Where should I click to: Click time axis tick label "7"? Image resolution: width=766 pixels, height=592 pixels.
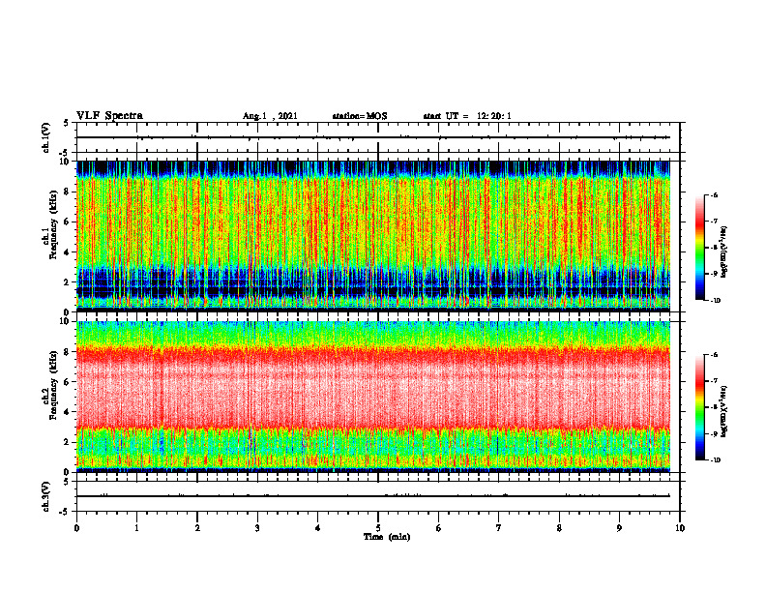[x=499, y=528]
